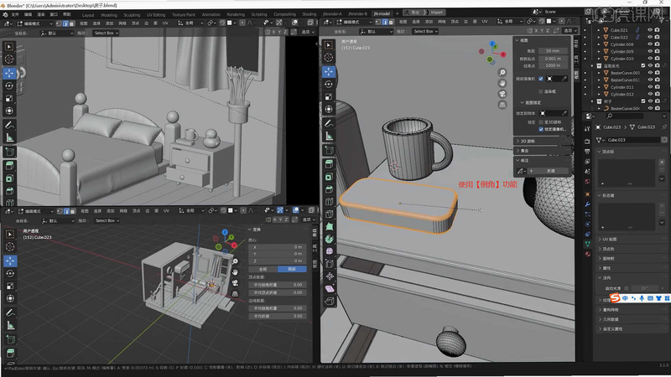Open the UV menu in top-left viewport header
The height and width of the screenshot is (377, 671).
click(x=165, y=23)
